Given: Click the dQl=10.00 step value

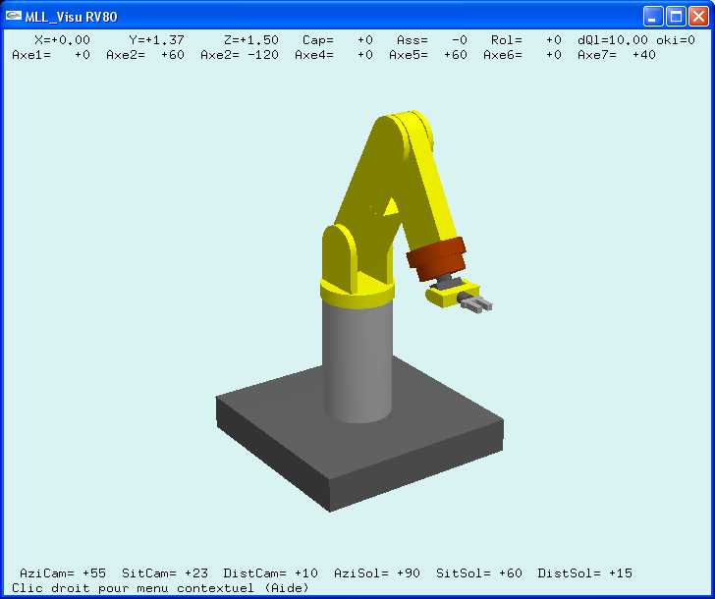Looking at the screenshot, I should coord(613,40).
